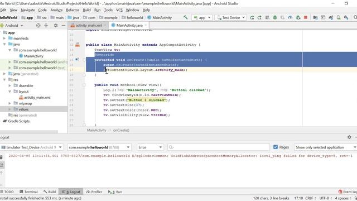This screenshot has width=357, height=201.
Task: Select Gradle Scripts in the project tree
Action: [x=18, y=121]
